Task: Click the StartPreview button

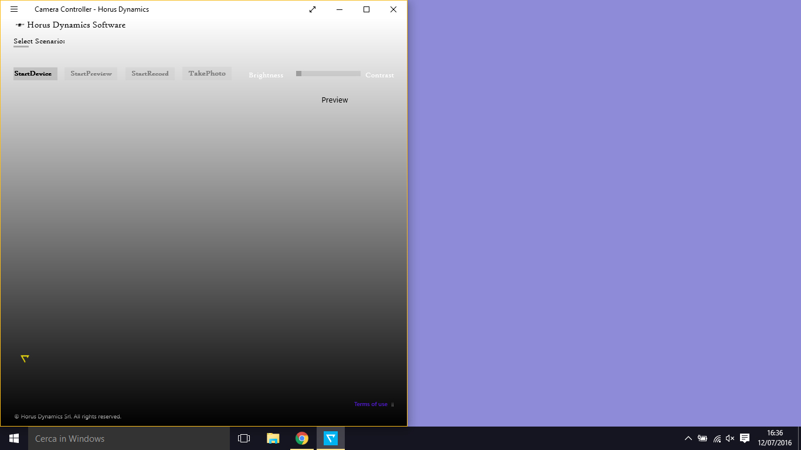Action: pos(91,74)
